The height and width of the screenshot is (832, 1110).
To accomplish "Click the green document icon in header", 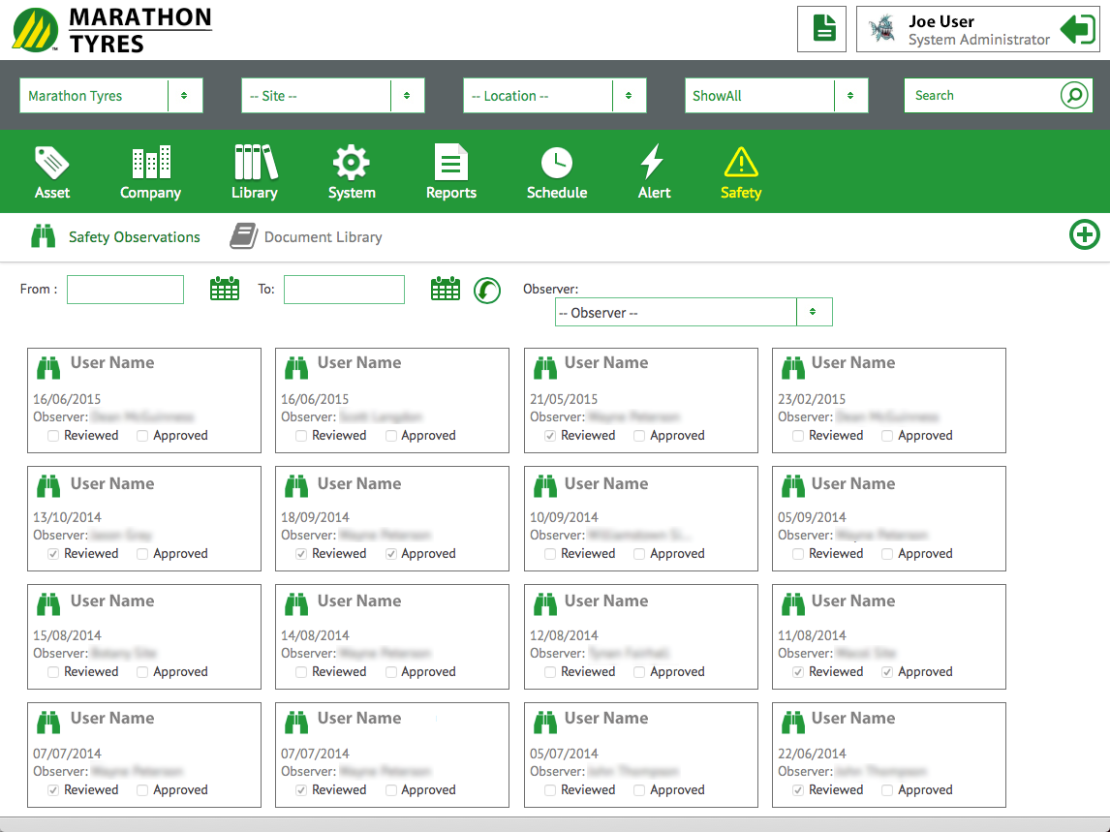I will tap(822, 29).
